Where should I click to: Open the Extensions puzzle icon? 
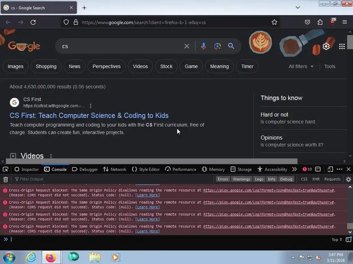click(320, 22)
